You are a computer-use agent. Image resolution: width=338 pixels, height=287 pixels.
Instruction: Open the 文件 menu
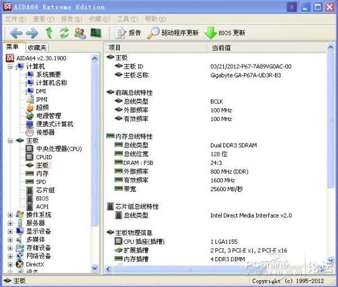[16, 19]
